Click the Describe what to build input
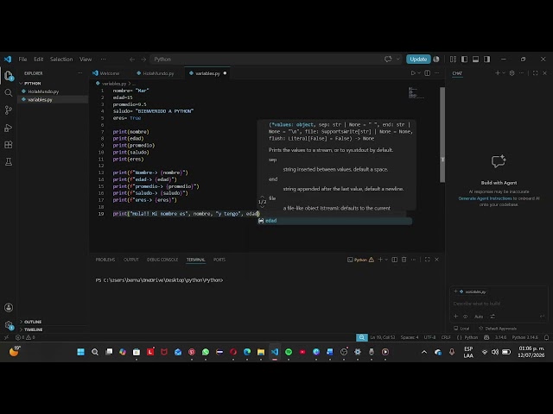This screenshot has height=414, width=553. pos(499,304)
